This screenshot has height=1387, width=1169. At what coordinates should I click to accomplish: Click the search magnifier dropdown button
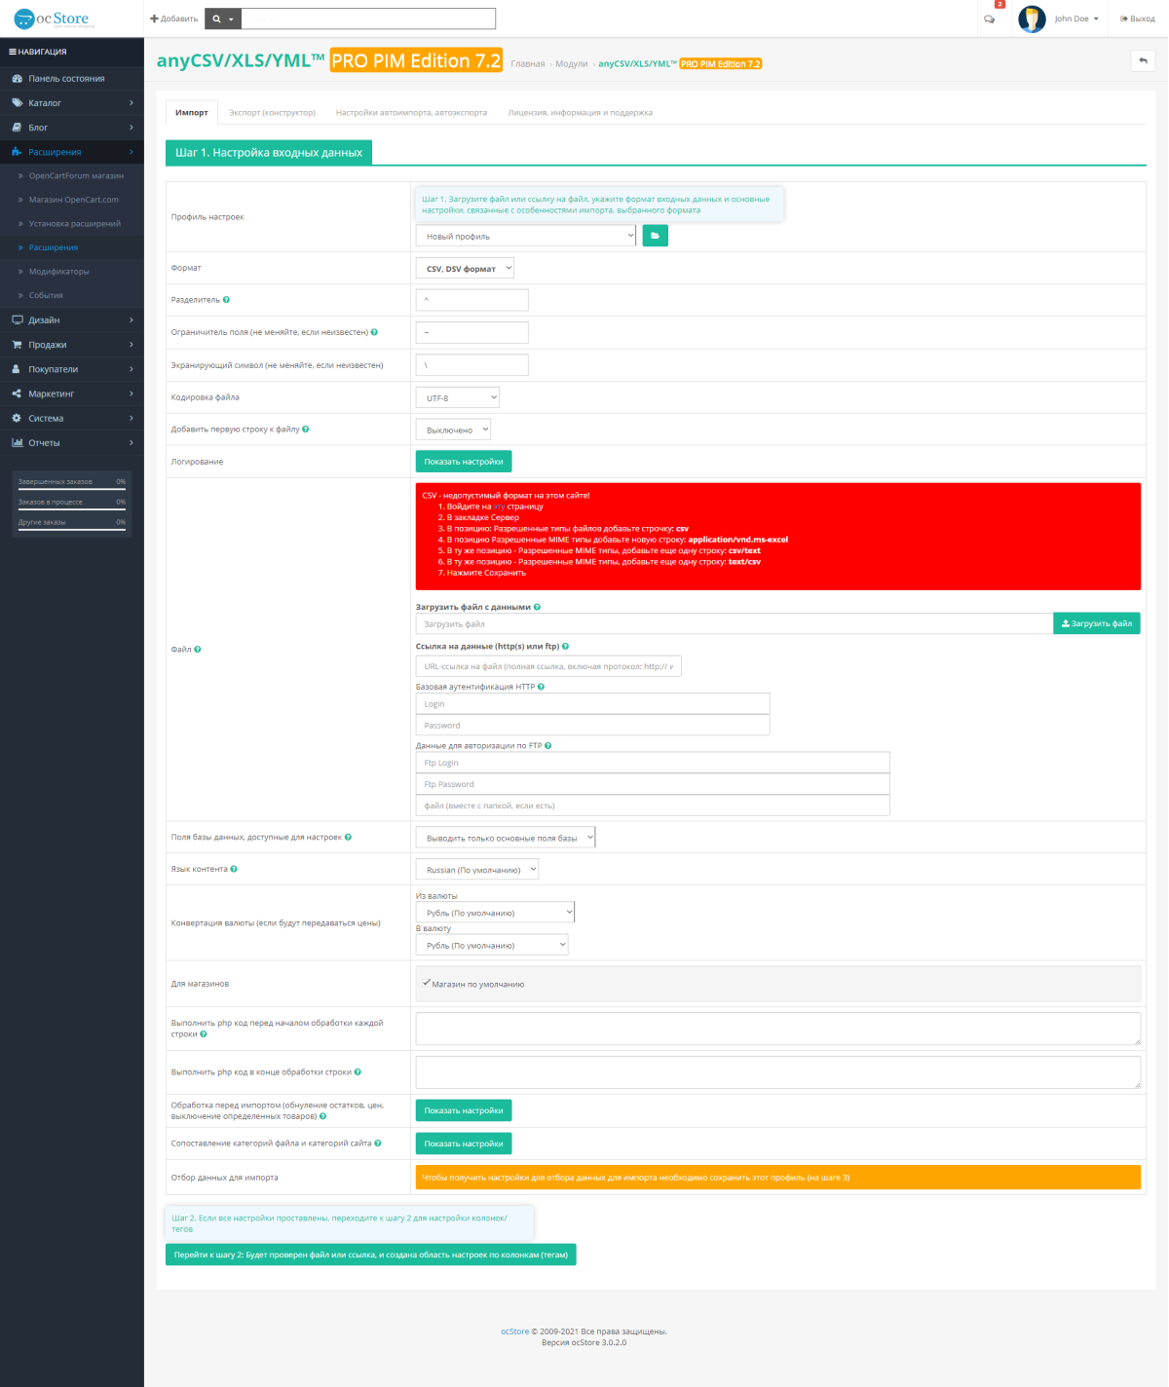[x=223, y=19]
